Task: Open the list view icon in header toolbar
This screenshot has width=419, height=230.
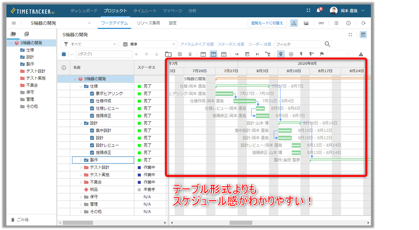Action: 336,23
